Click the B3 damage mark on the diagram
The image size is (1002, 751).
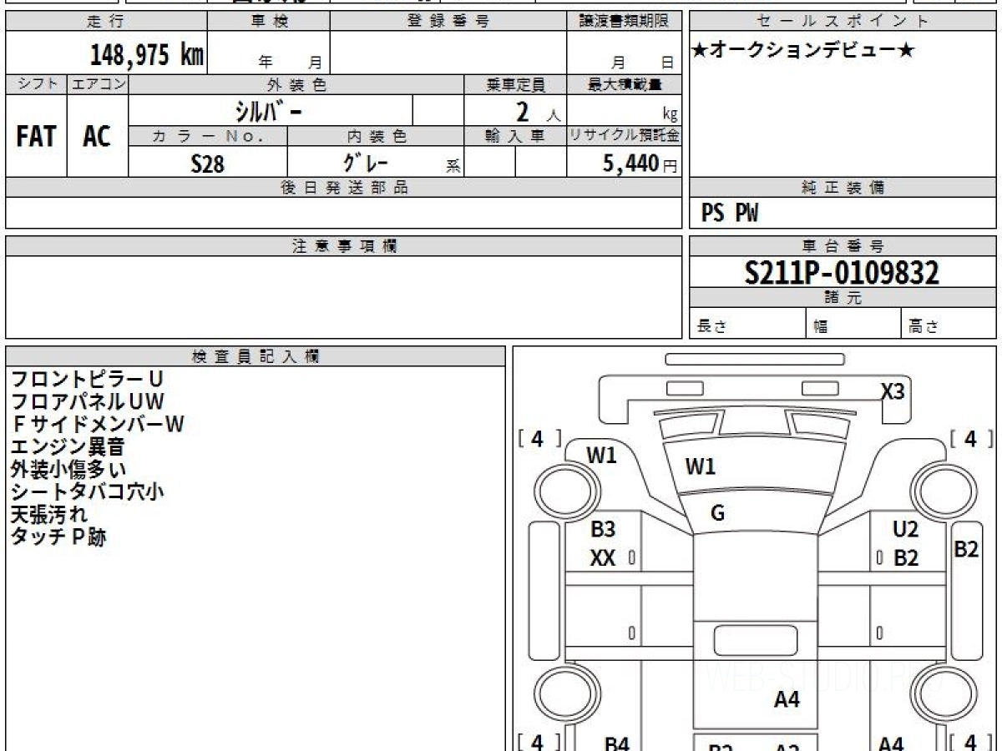(x=603, y=529)
